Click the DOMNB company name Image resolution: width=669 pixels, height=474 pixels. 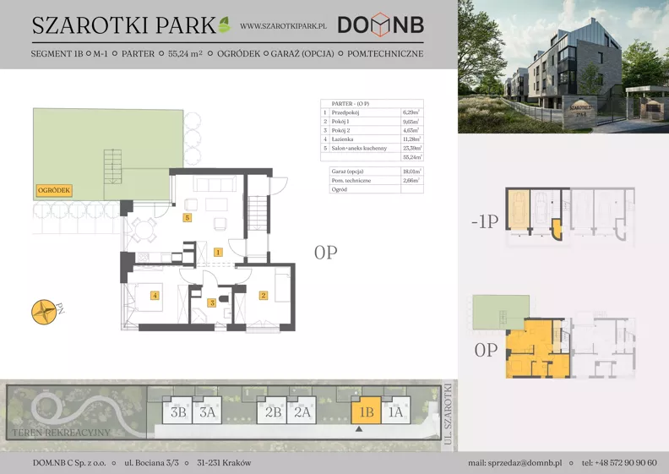pos(381,25)
